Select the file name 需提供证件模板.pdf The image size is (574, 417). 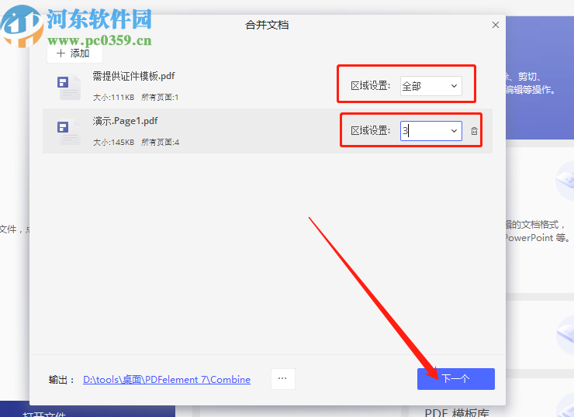133,76
